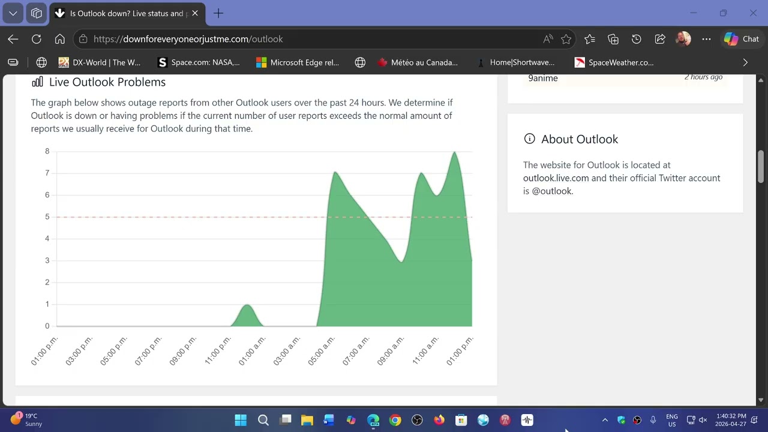Click the outlook.live.com text

click(x=556, y=178)
